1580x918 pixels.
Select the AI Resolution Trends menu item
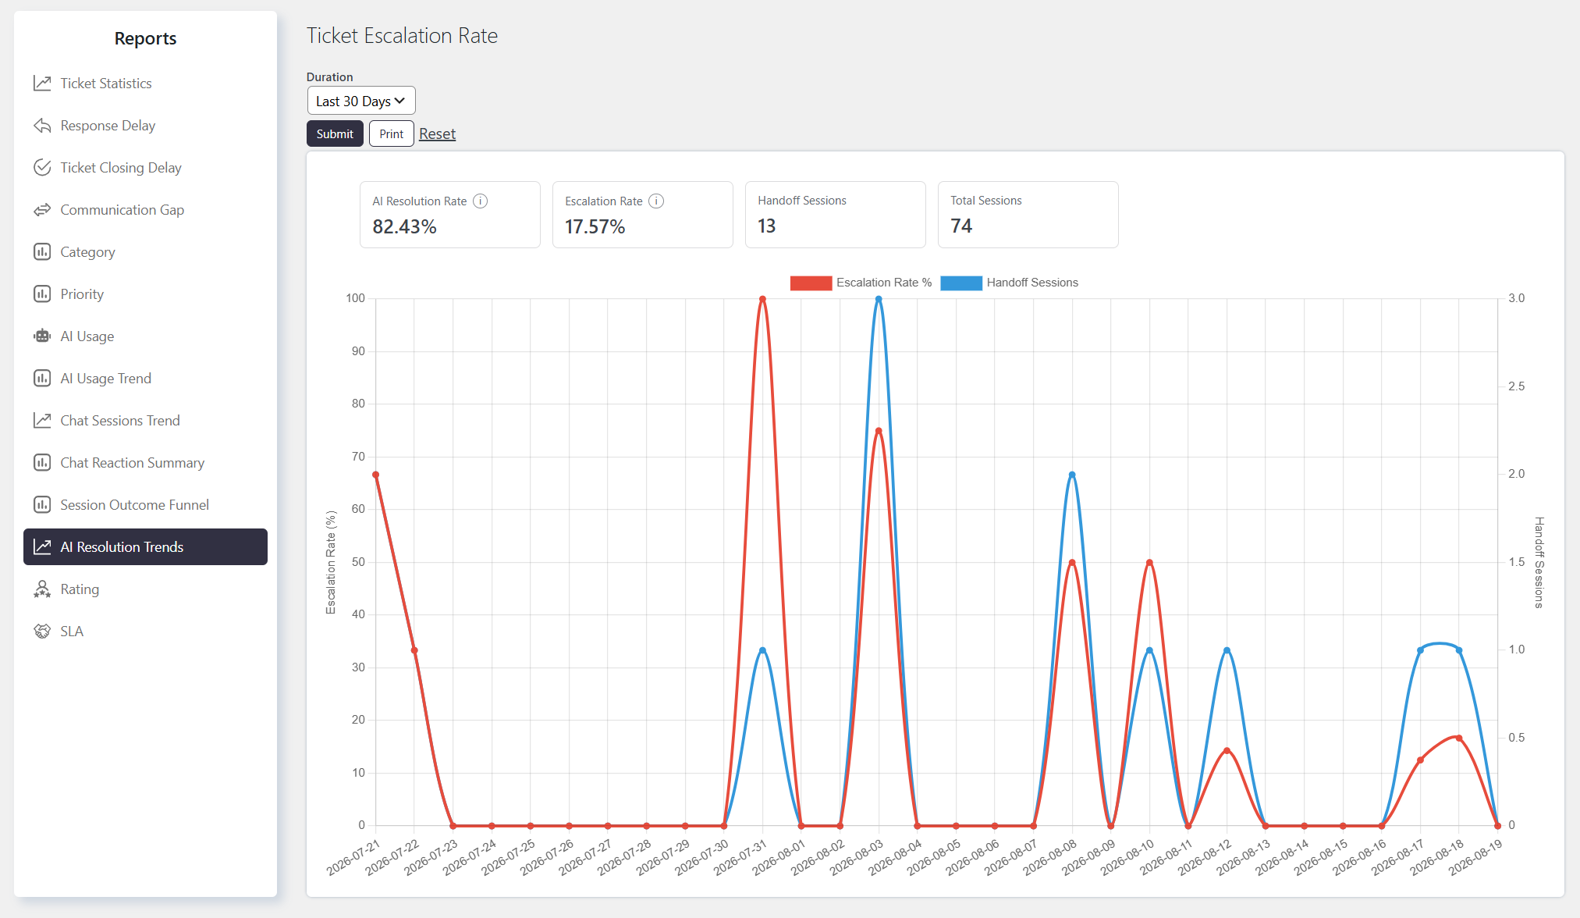(x=145, y=547)
